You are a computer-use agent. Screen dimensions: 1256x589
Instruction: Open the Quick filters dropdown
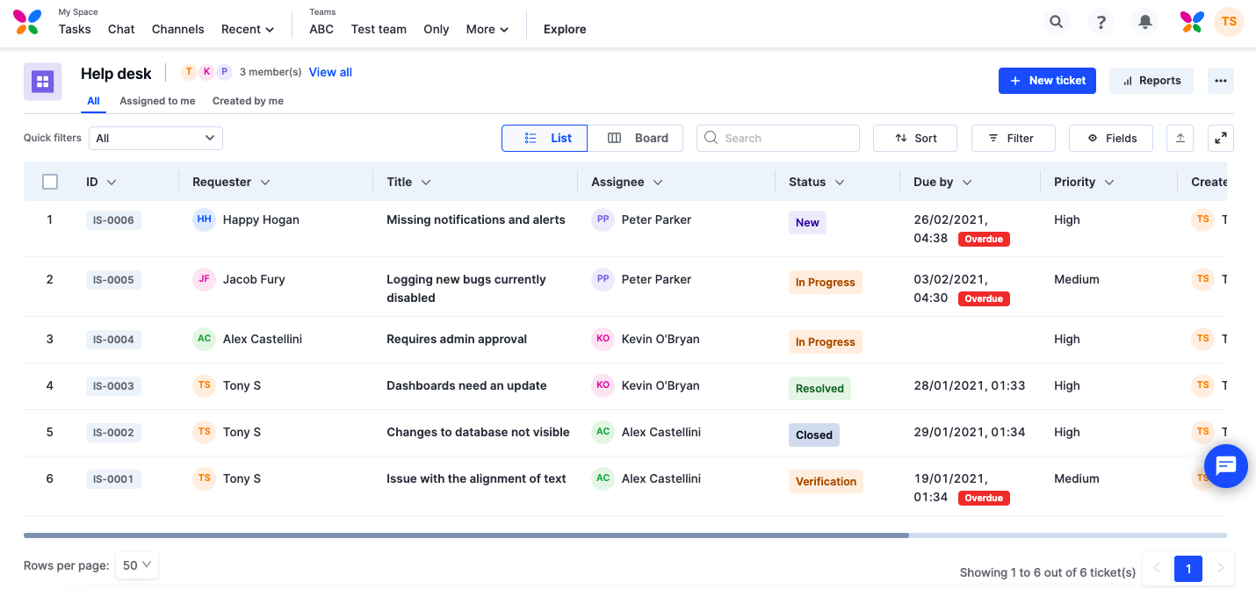[155, 138]
